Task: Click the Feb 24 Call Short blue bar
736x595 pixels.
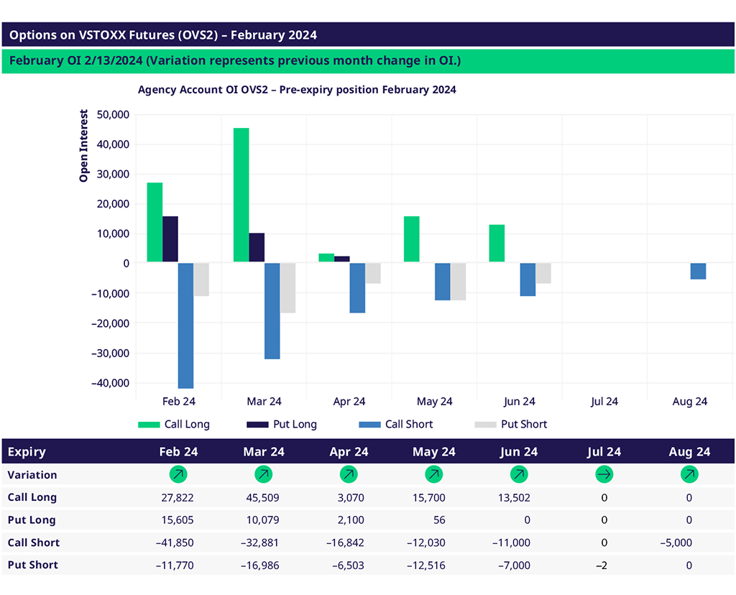Action: pyautogui.click(x=185, y=326)
